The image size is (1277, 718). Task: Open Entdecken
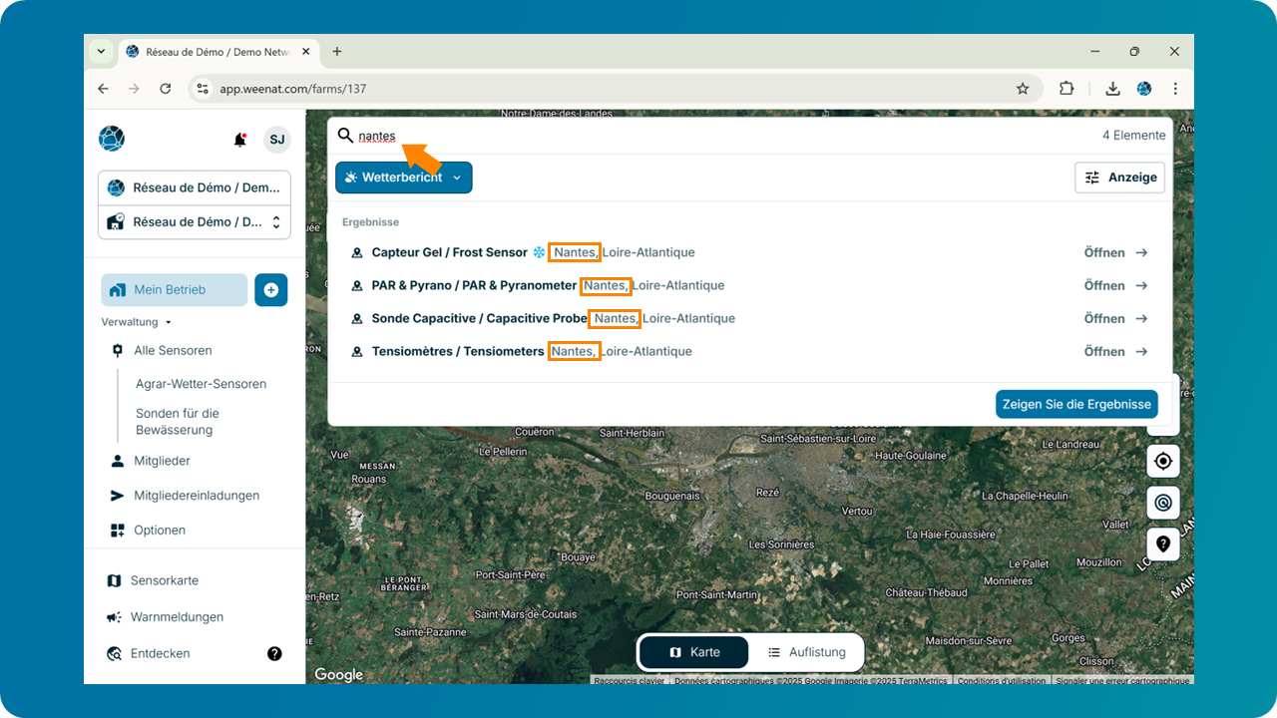tap(160, 653)
